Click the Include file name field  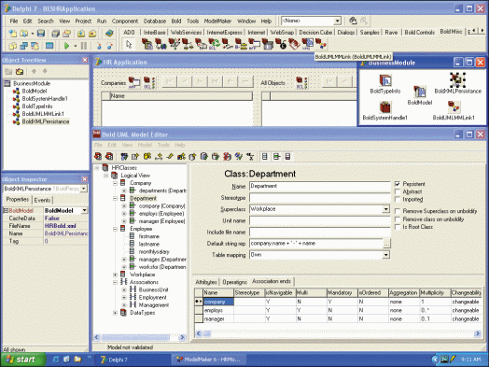click(320, 232)
